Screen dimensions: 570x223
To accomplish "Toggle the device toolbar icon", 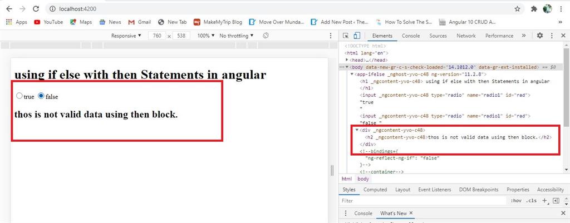I will [357, 36].
